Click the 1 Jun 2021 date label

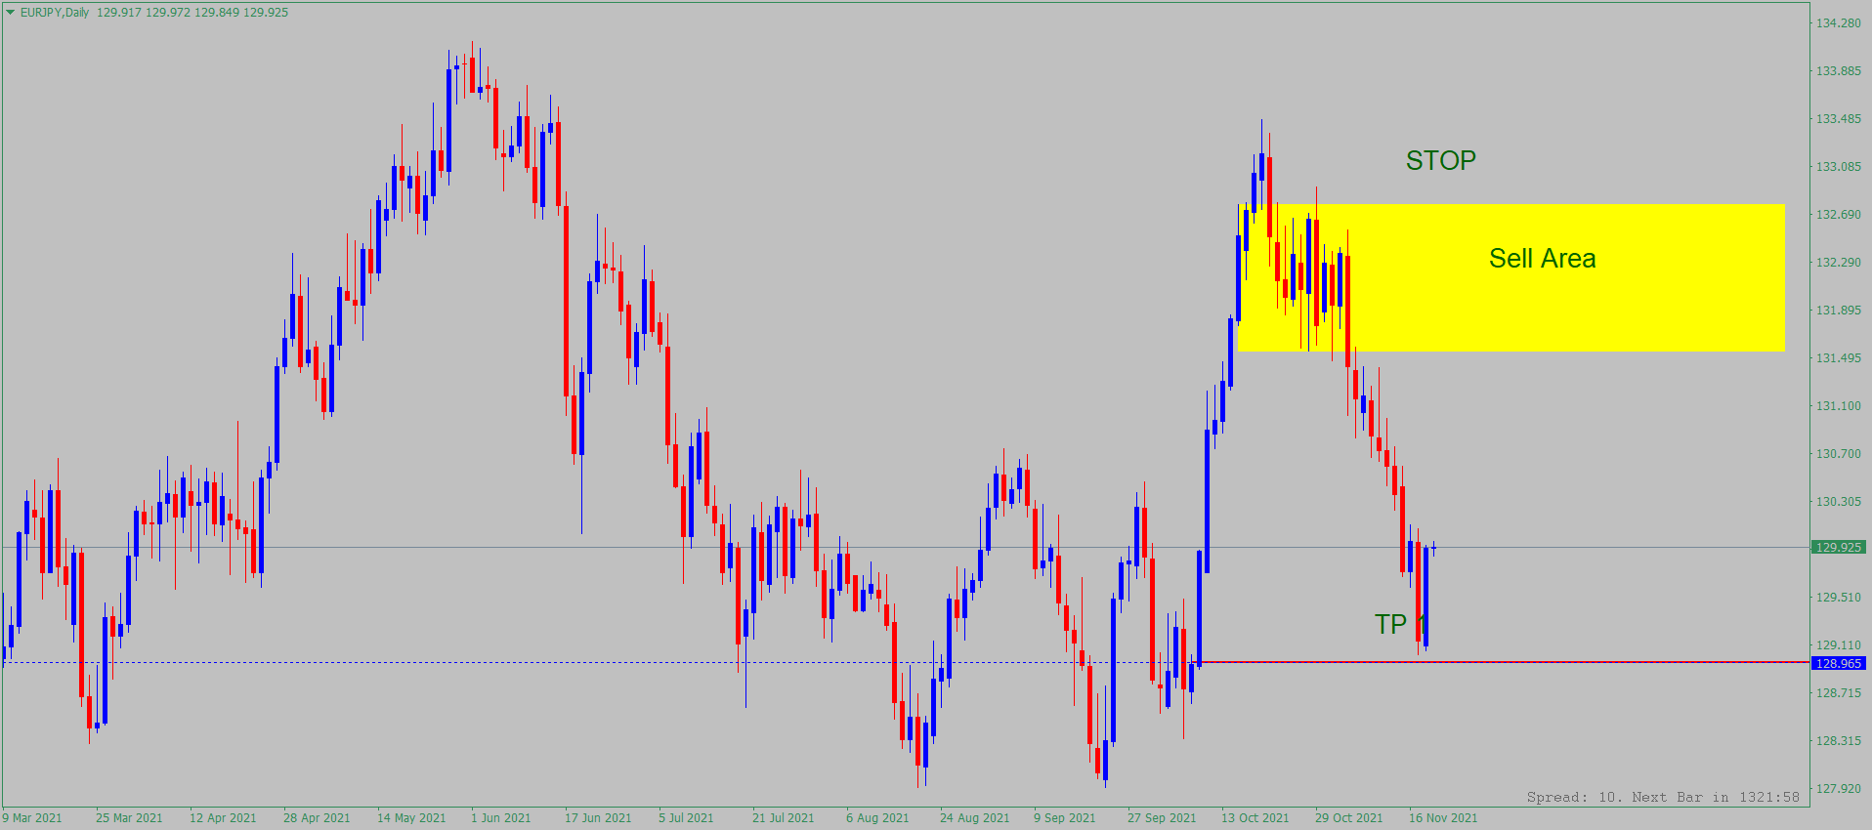(x=500, y=818)
